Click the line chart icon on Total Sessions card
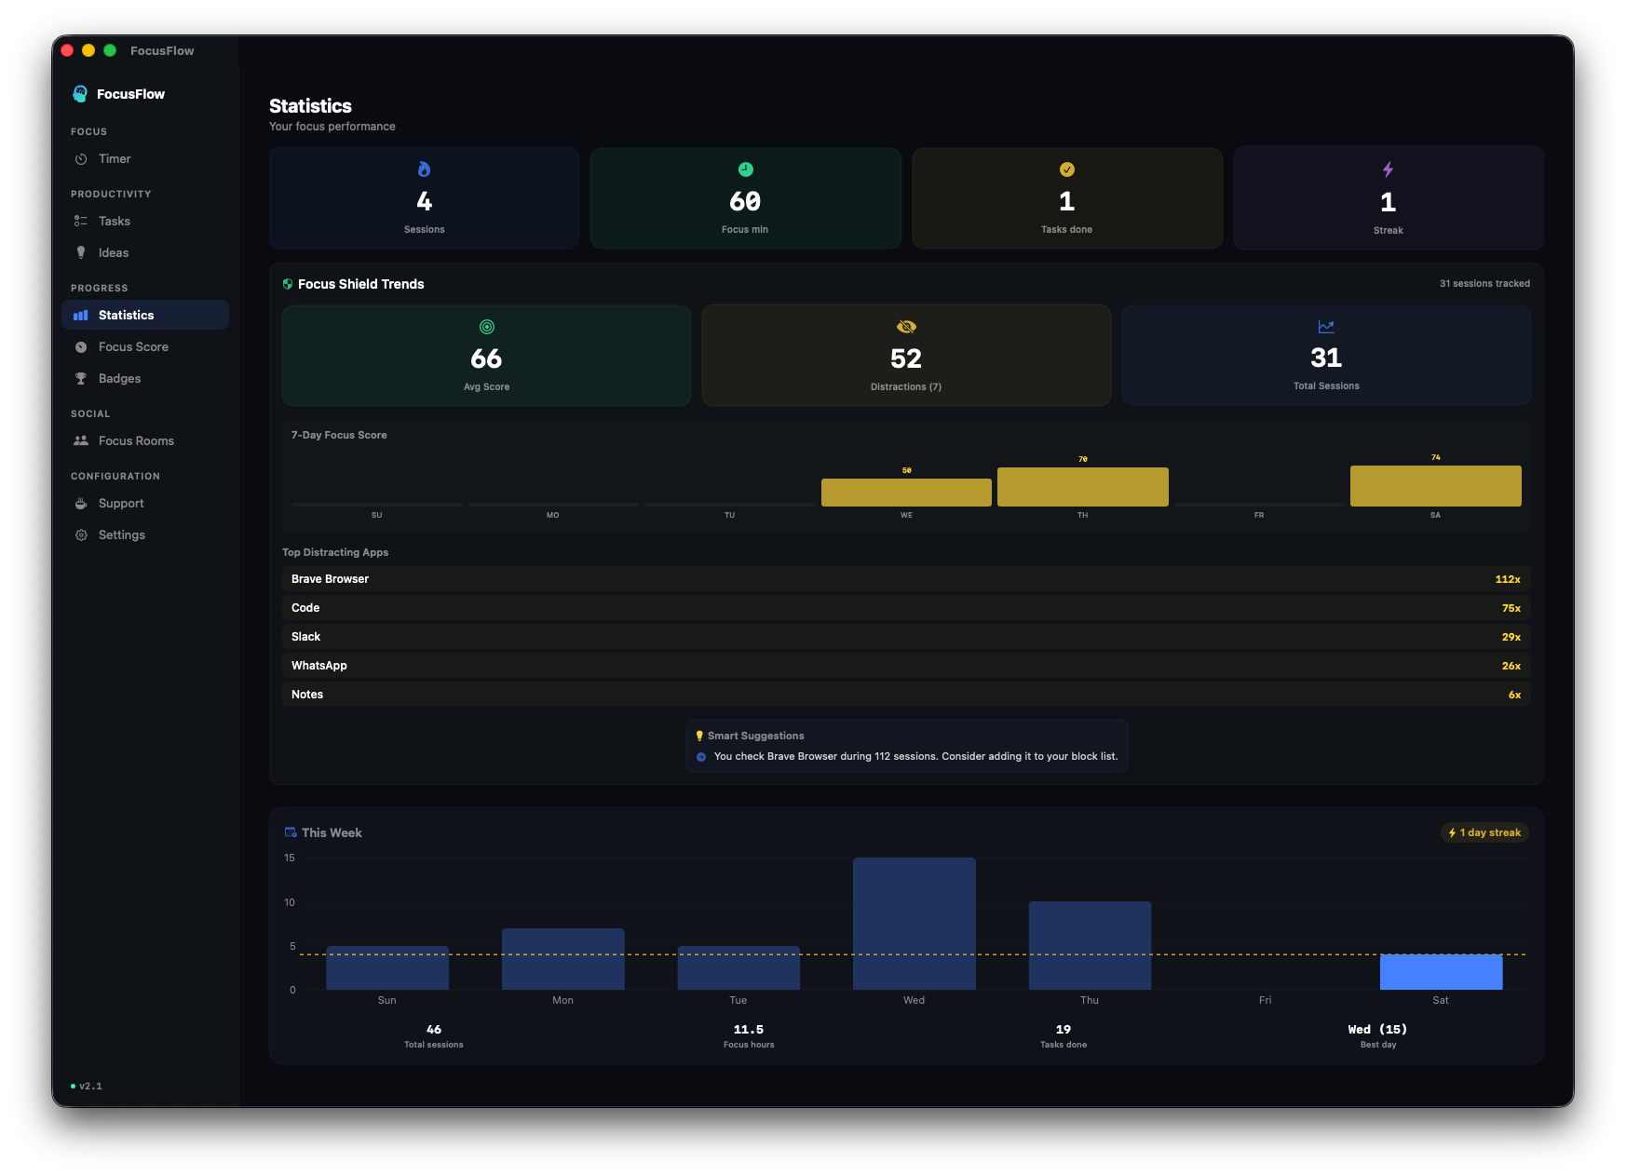This screenshot has width=1626, height=1176. click(x=1325, y=327)
